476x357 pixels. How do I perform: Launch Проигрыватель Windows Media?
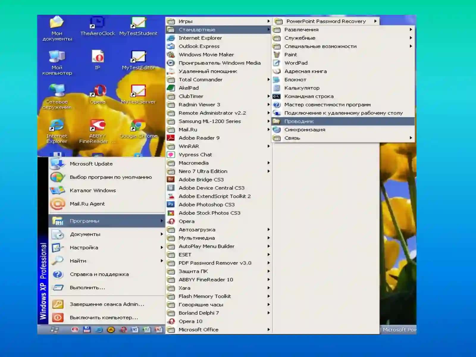pyautogui.click(x=218, y=63)
